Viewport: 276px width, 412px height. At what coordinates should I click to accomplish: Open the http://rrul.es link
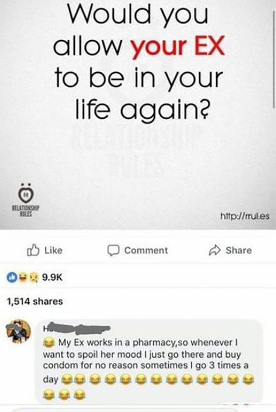pos(245,216)
